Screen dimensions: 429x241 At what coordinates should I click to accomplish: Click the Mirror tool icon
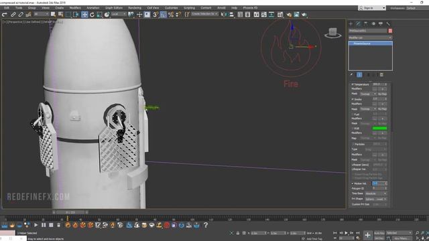[x=224, y=15]
